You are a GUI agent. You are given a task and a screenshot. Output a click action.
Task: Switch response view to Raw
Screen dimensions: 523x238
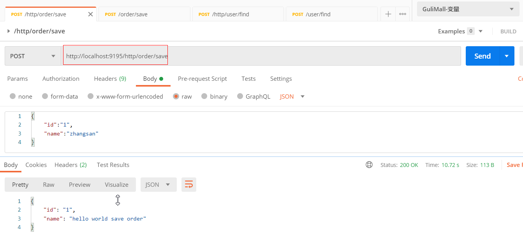coord(49,185)
